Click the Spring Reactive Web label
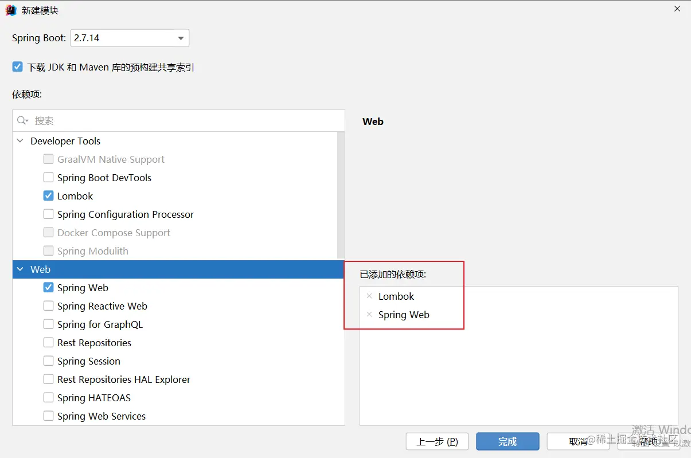 point(102,306)
